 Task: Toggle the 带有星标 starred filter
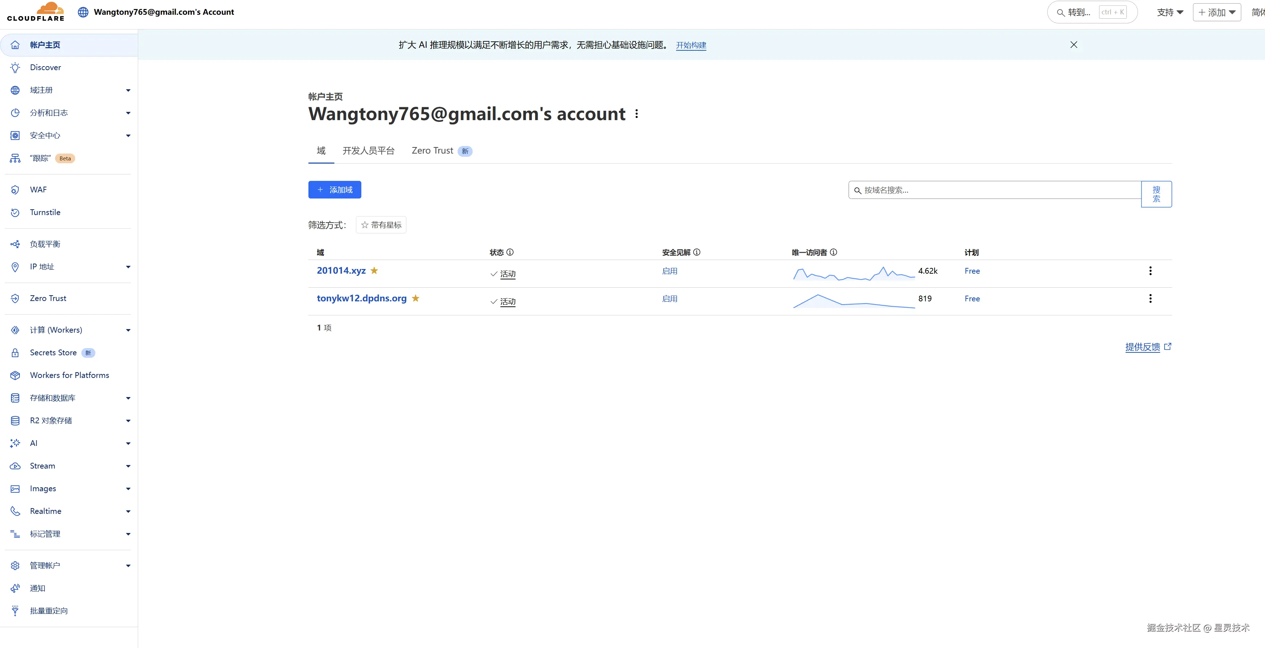[381, 225]
